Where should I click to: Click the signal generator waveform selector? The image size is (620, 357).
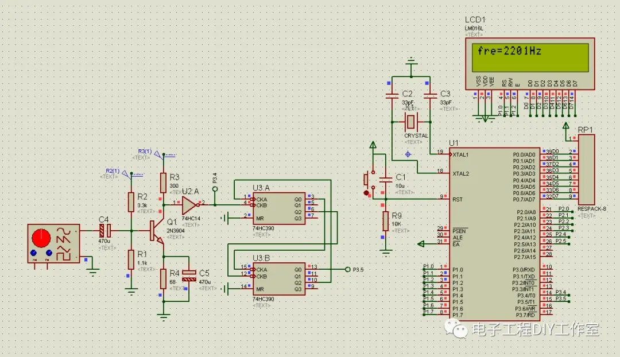64,244
